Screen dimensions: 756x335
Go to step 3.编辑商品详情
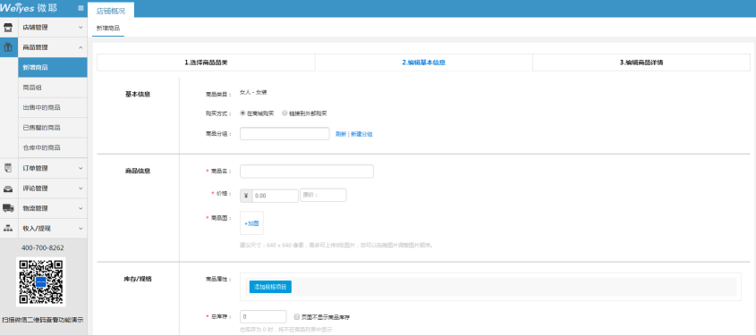641,63
